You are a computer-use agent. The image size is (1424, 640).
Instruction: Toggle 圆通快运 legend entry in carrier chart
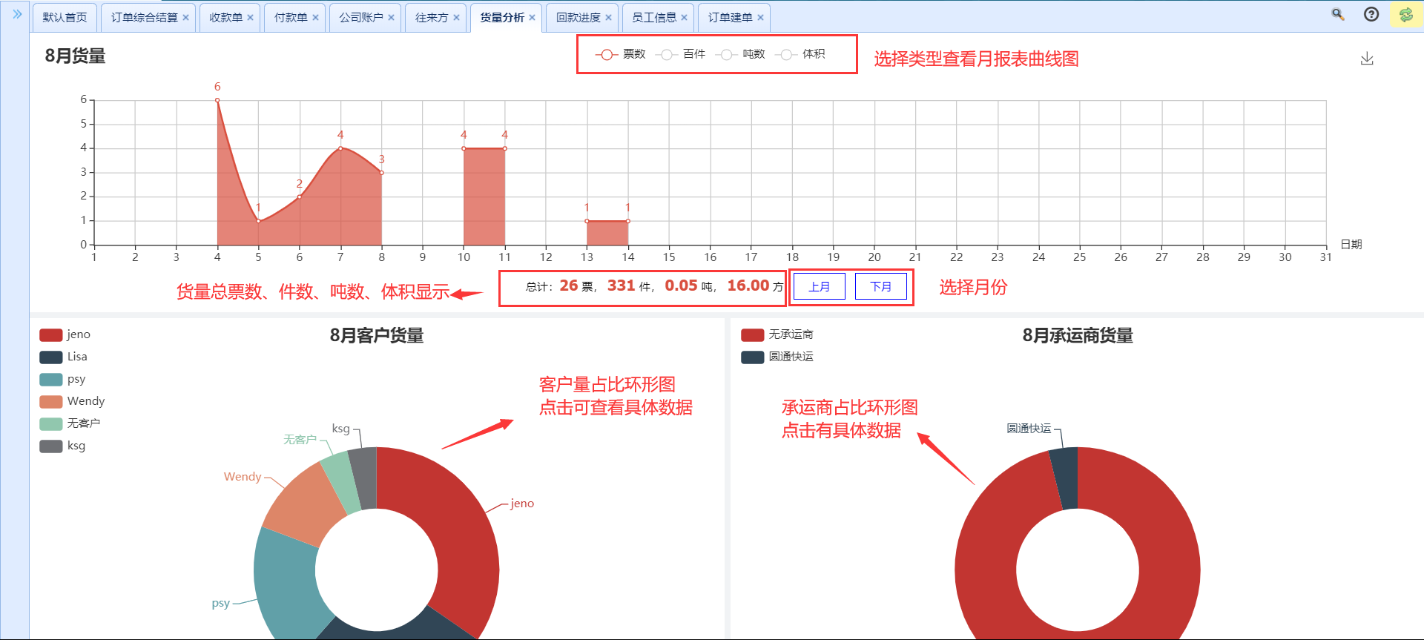tap(777, 357)
